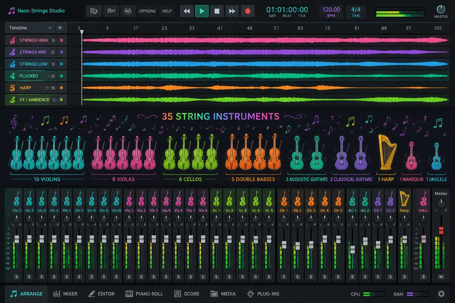The image size is (455, 303).
Task: Select the pink mandolin illustration
Action: click(411, 155)
